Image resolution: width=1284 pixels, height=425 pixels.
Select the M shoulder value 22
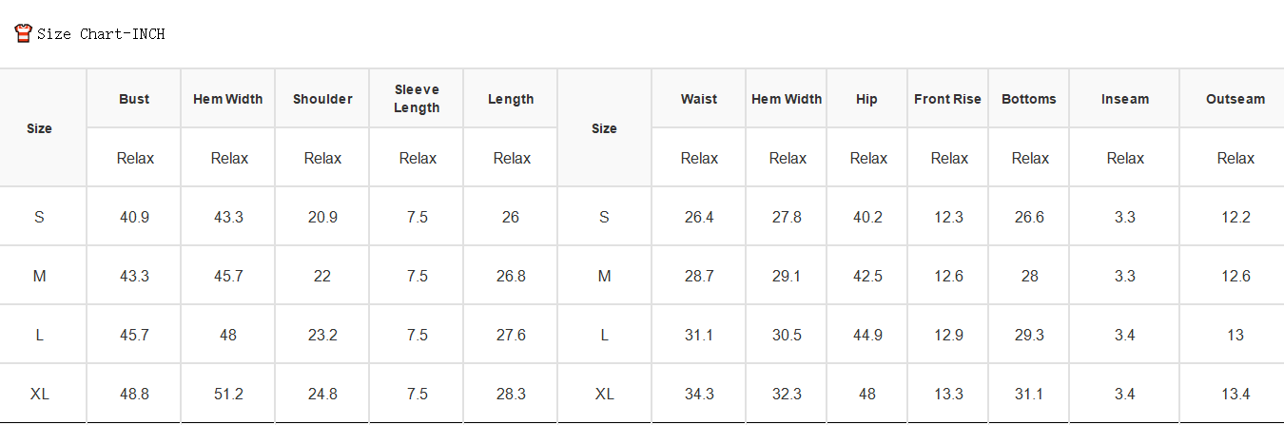click(322, 276)
